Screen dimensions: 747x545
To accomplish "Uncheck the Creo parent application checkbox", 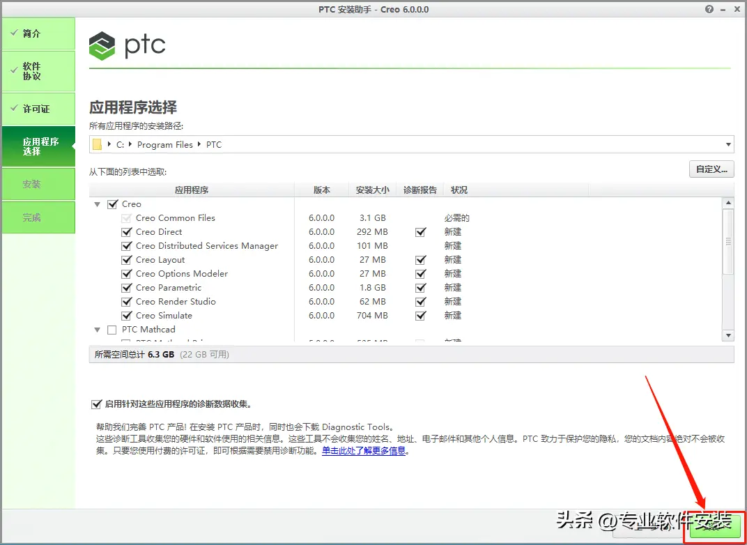I will click(x=112, y=204).
